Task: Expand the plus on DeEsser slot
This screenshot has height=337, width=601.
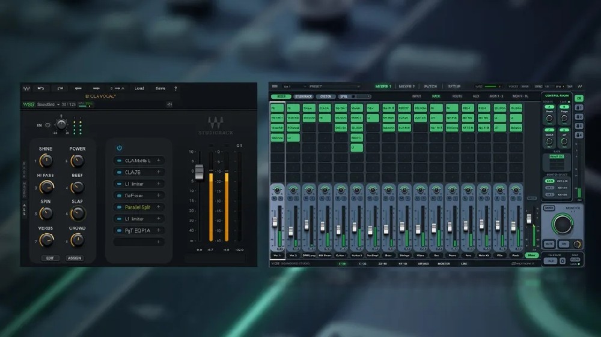Action: point(158,195)
